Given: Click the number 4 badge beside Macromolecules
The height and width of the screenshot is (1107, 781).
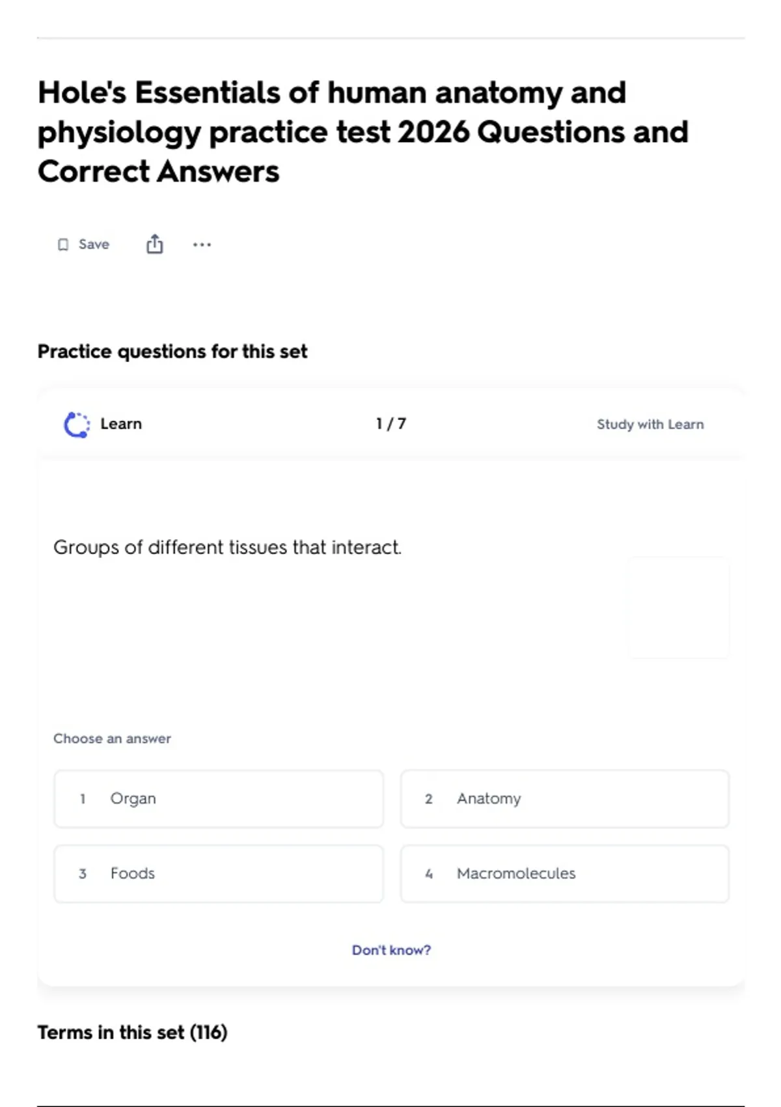Looking at the screenshot, I should point(429,874).
